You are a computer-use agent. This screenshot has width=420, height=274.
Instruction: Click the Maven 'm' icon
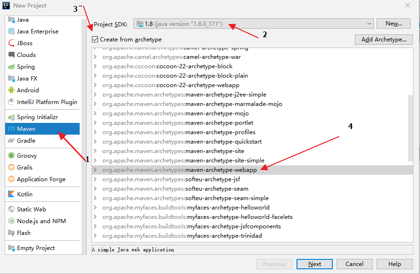[11, 129]
